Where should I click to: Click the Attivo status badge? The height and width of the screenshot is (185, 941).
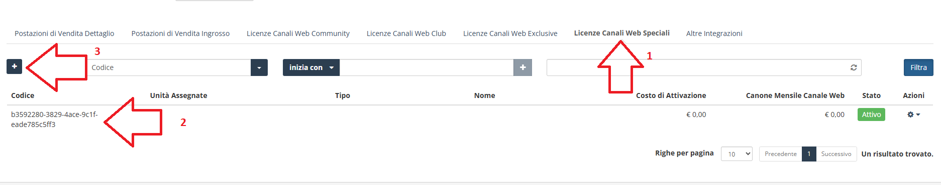[871, 114]
